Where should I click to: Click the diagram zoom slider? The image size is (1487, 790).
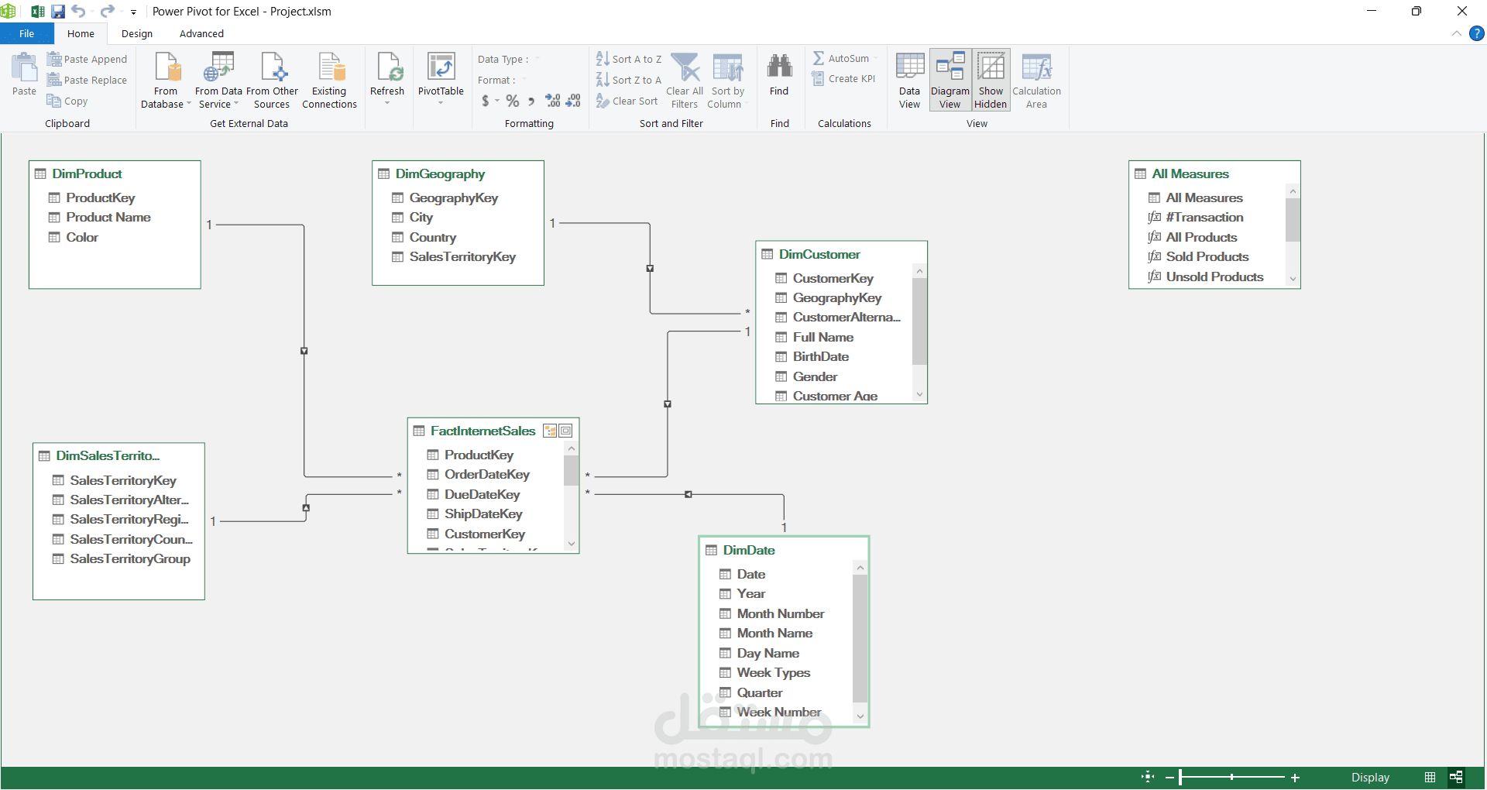point(1232,777)
